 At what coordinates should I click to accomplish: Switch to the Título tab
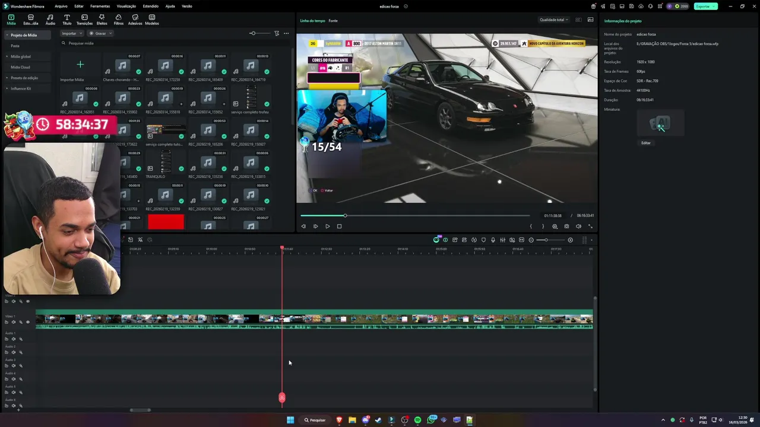[x=66, y=20]
